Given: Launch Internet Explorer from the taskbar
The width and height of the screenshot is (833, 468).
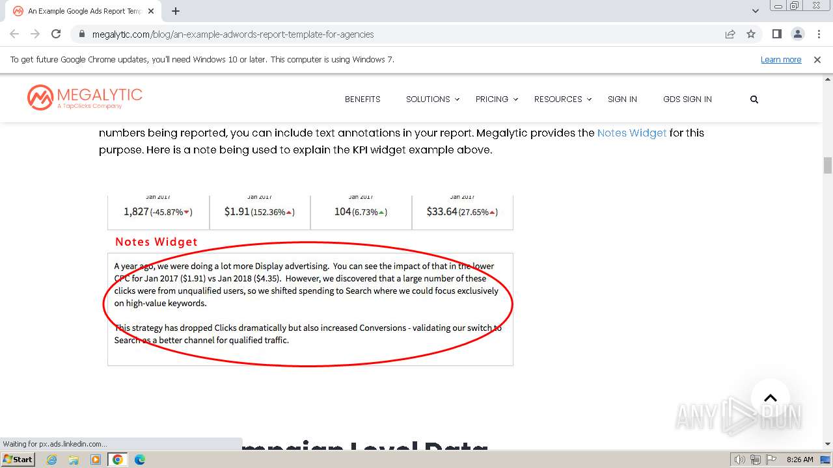Looking at the screenshot, I should coord(52,460).
